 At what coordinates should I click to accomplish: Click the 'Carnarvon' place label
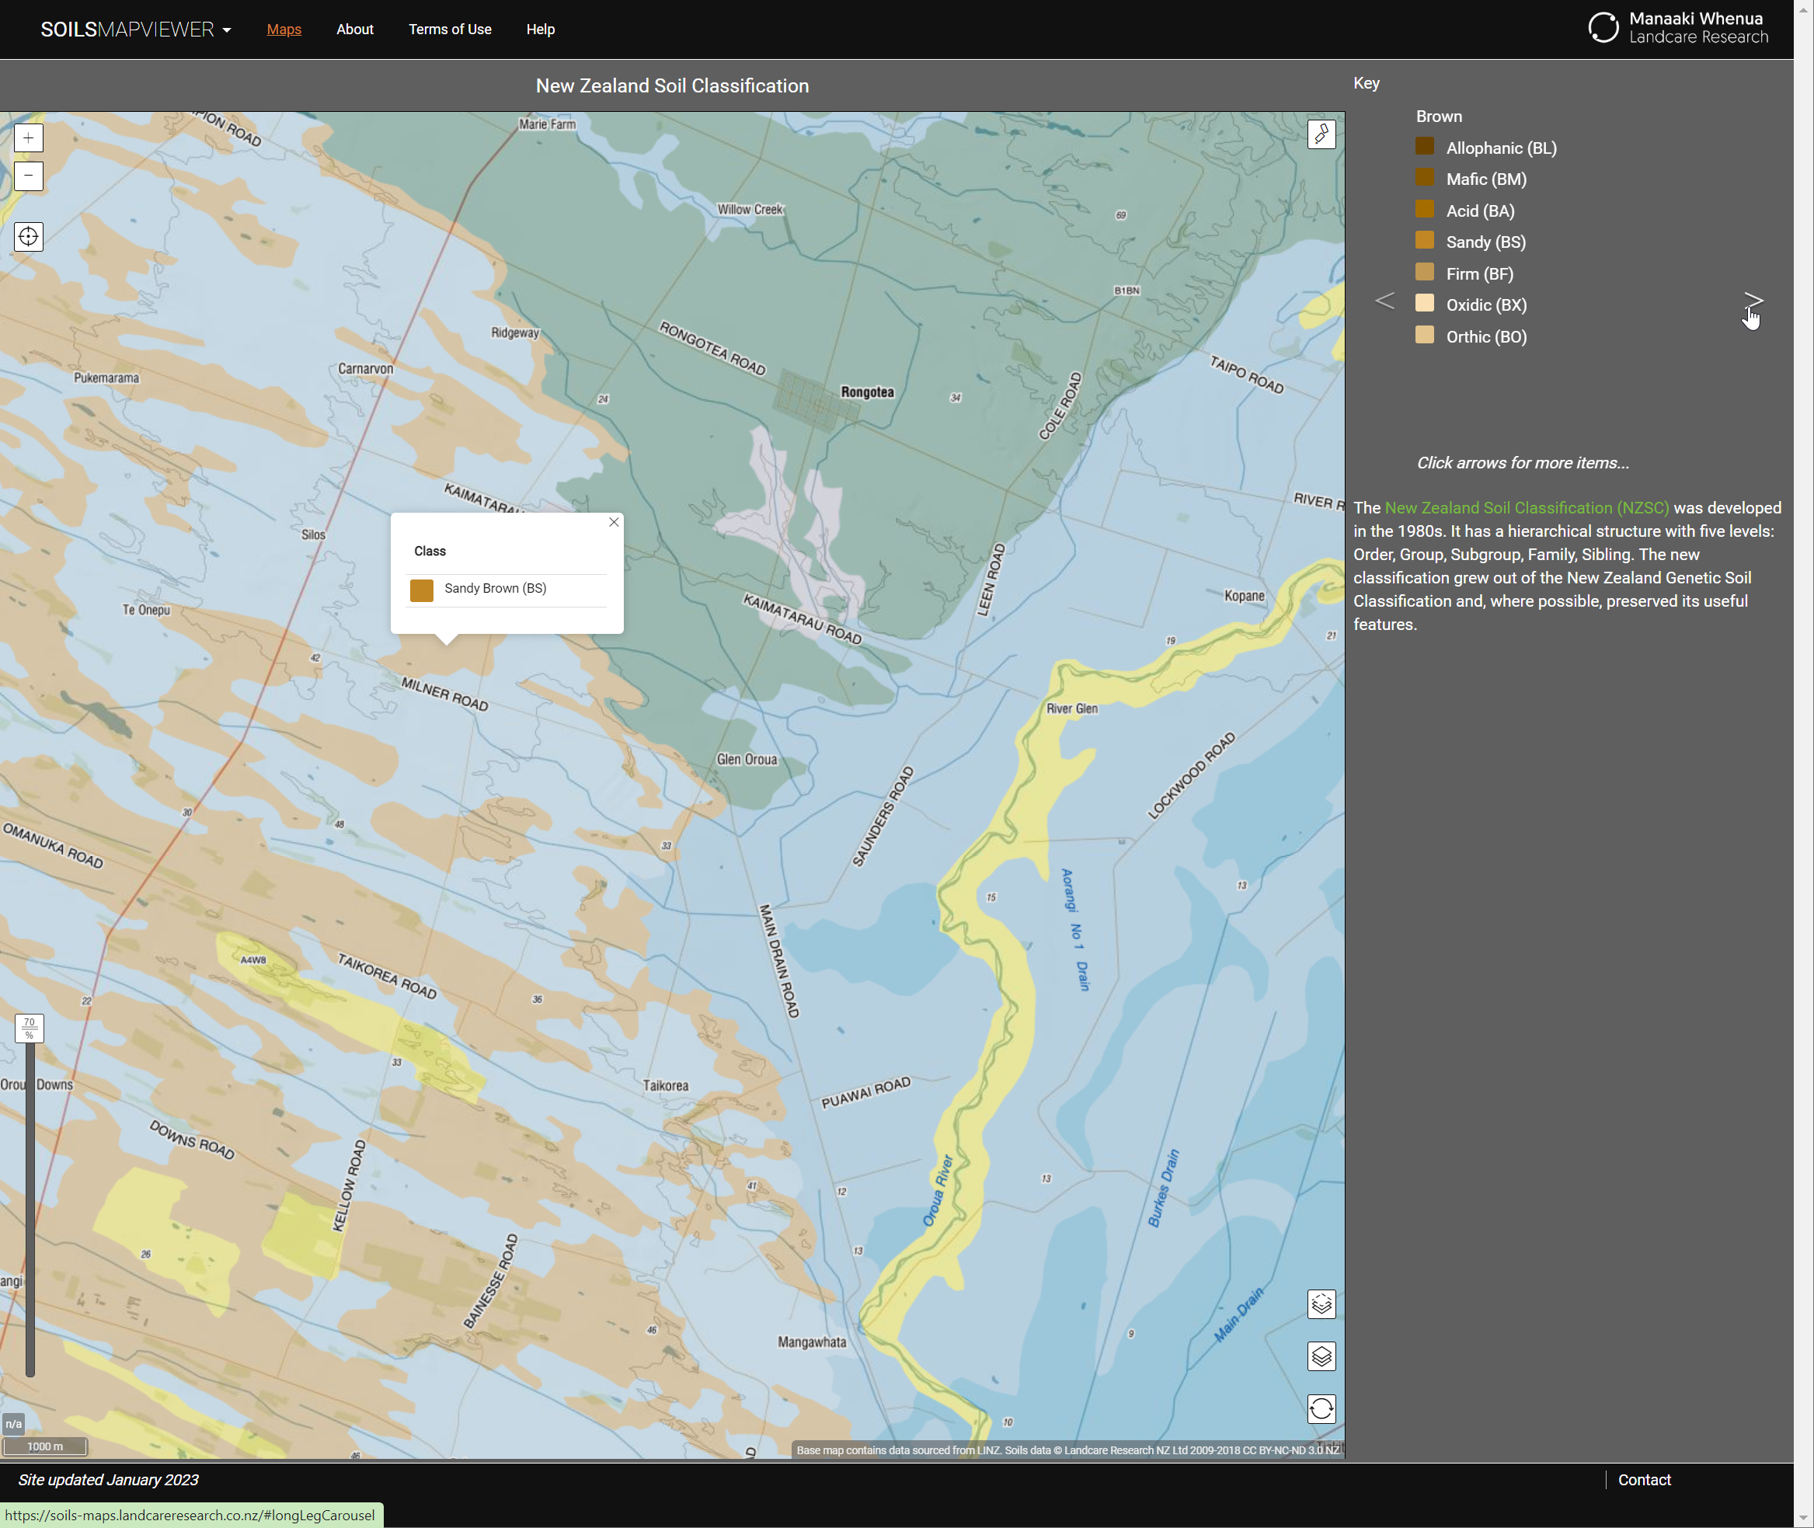tap(366, 369)
